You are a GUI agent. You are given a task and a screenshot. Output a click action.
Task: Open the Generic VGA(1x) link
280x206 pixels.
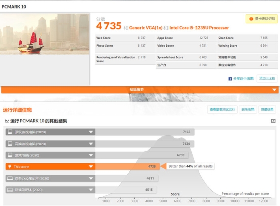[146, 28]
